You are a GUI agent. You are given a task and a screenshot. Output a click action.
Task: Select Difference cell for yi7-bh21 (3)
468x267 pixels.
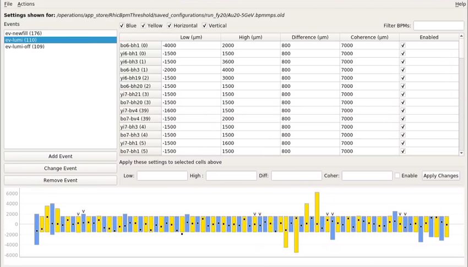tap(310, 94)
